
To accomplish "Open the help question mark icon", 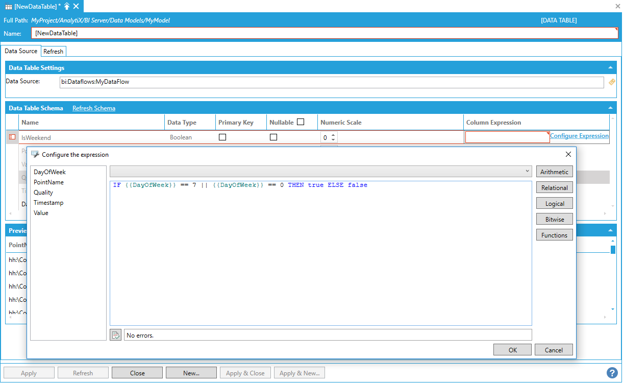I will click(x=612, y=373).
